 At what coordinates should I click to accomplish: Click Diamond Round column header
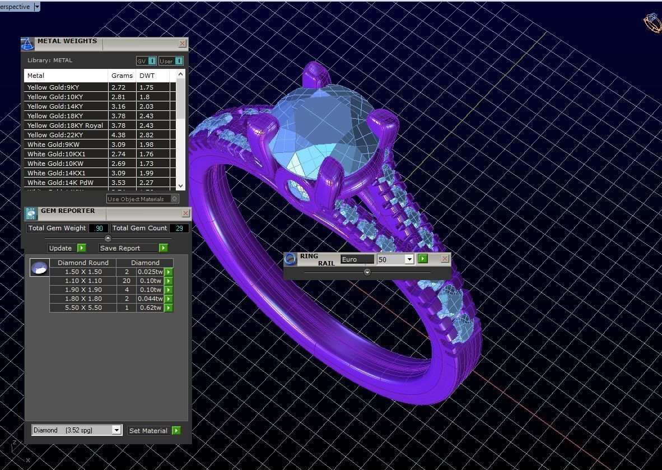[x=83, y=263]
